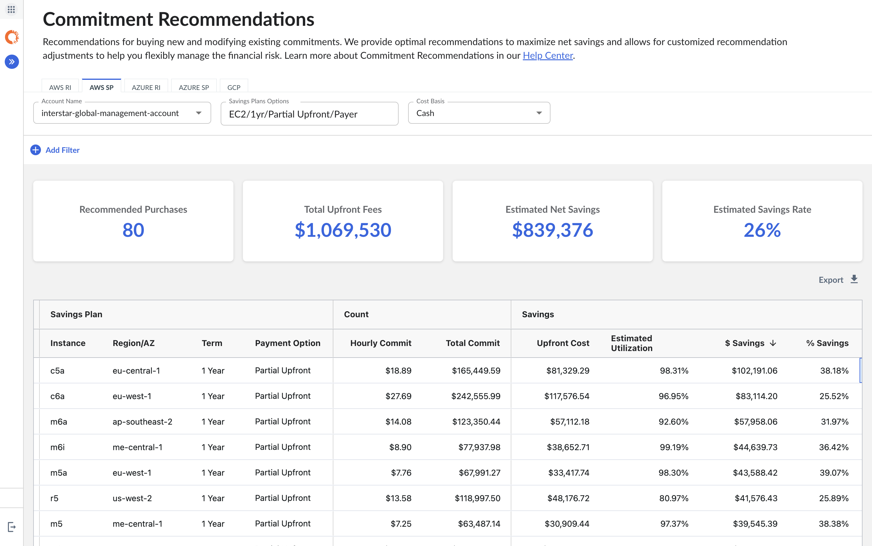This screenshot has height=546, width=872.
Task: Click the $43,588.42 savings cell
Action: pos(755,473)
